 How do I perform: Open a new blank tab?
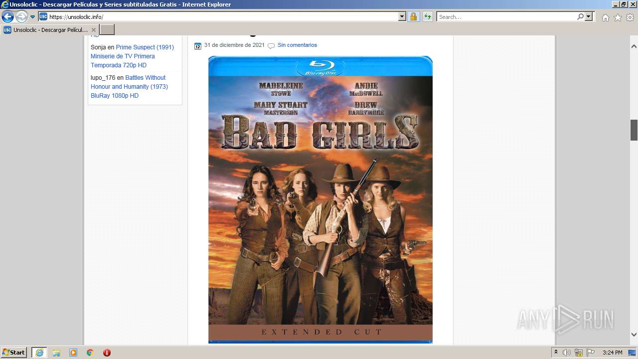107,30
